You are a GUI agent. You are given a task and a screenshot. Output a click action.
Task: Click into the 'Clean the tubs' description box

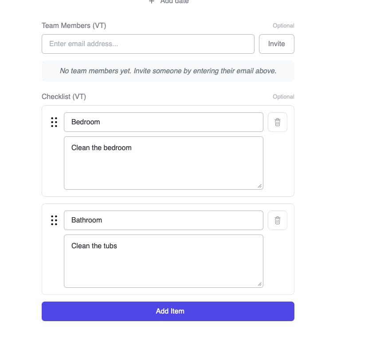click(x=163, y=261)
